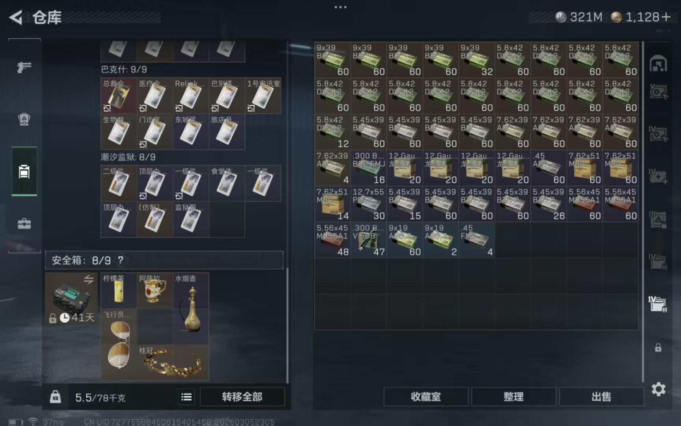Open the top stash home icon in right sidebar
Viewport: 681px width, 426px height.
[x=658, y=64]
